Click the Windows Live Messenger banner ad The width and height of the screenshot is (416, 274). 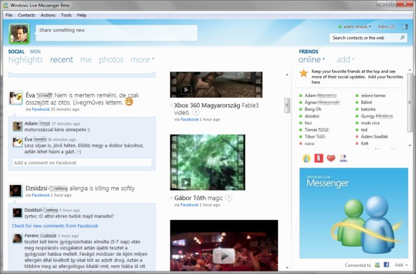[x=354, y=213]
